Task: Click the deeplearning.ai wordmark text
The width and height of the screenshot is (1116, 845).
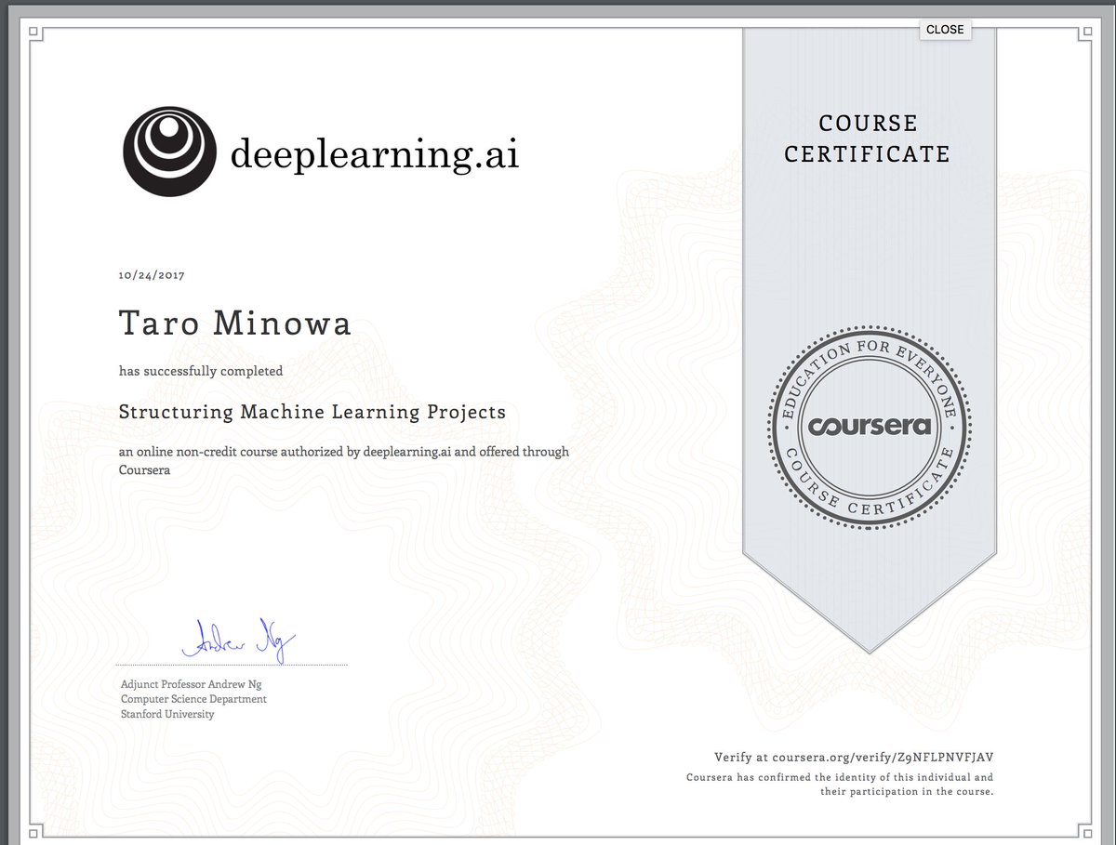Action: coord(374,153)
